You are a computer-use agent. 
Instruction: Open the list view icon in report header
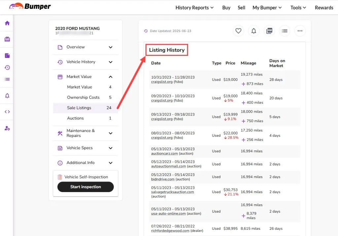tap(285, 31)
